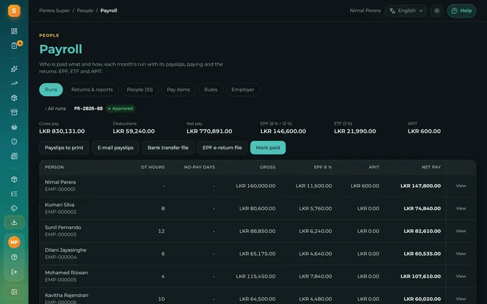Click the highlighted download icon in sidebar
Viewport: 487px width, 304px height.
14,223
